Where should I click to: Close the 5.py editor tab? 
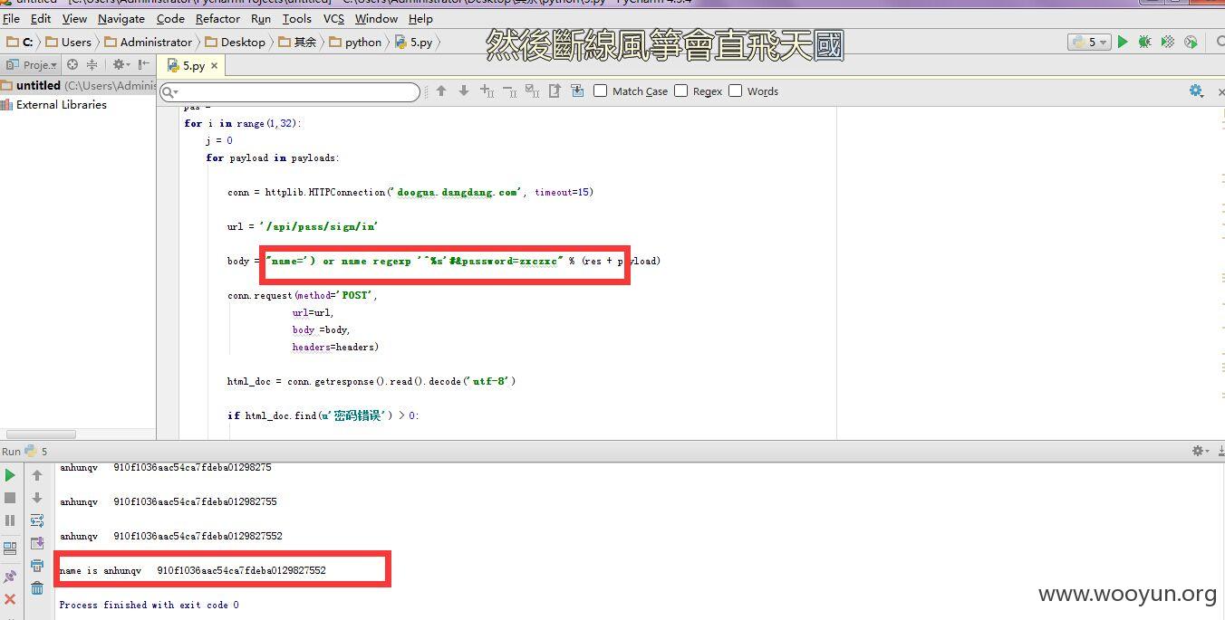[x=215, y=65]
